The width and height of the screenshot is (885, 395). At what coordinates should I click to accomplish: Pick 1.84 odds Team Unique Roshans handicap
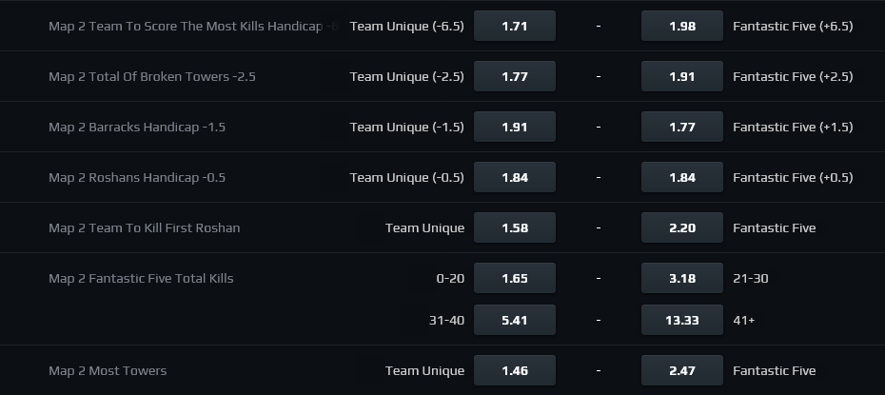(514, 177)
